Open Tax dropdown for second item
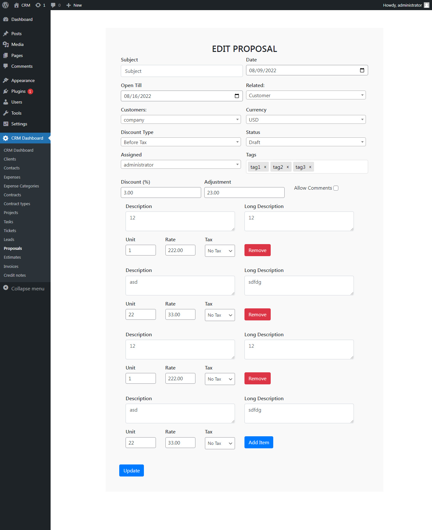 (x=220, y=315)
